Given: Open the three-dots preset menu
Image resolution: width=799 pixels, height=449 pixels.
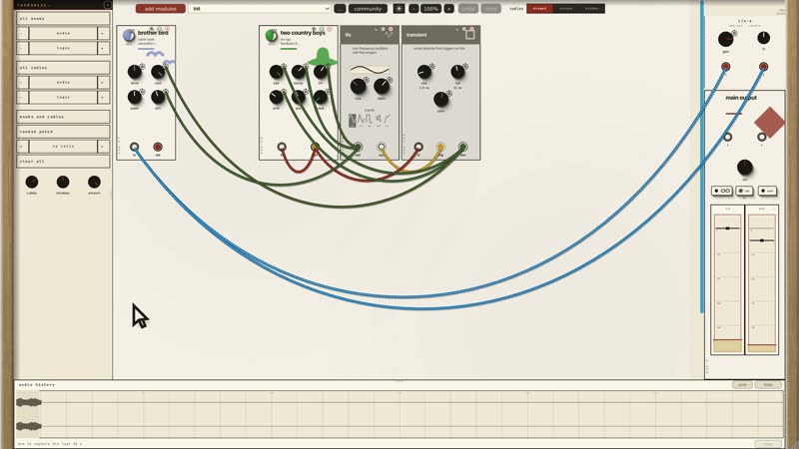Looking at the screenshot, I should [x=340, y=9].
